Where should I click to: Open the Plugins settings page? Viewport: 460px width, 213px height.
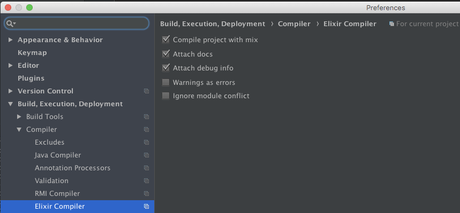click(31, 78)
